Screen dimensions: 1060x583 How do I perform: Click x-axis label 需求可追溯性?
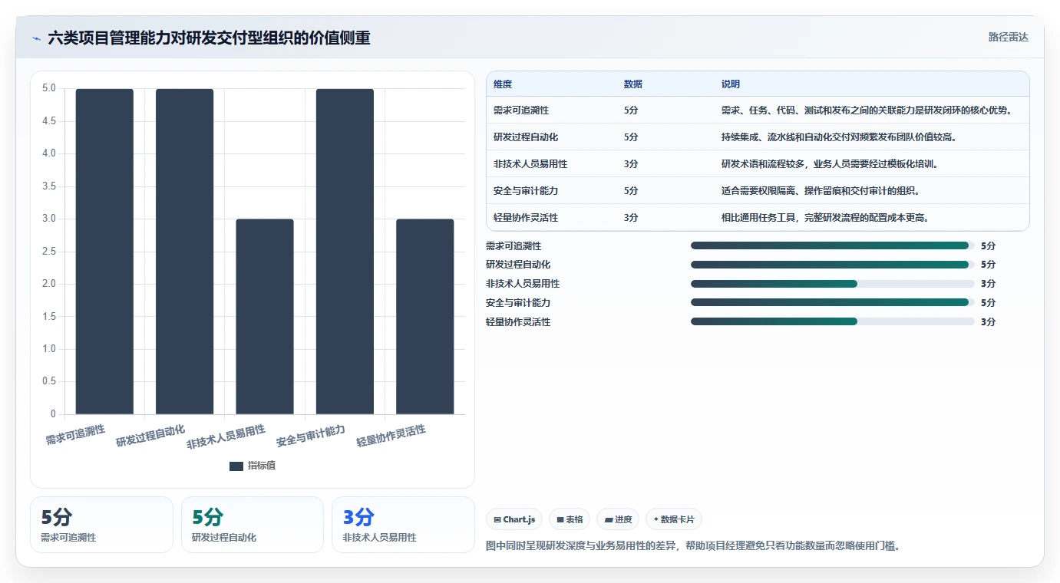pos(75,434)
